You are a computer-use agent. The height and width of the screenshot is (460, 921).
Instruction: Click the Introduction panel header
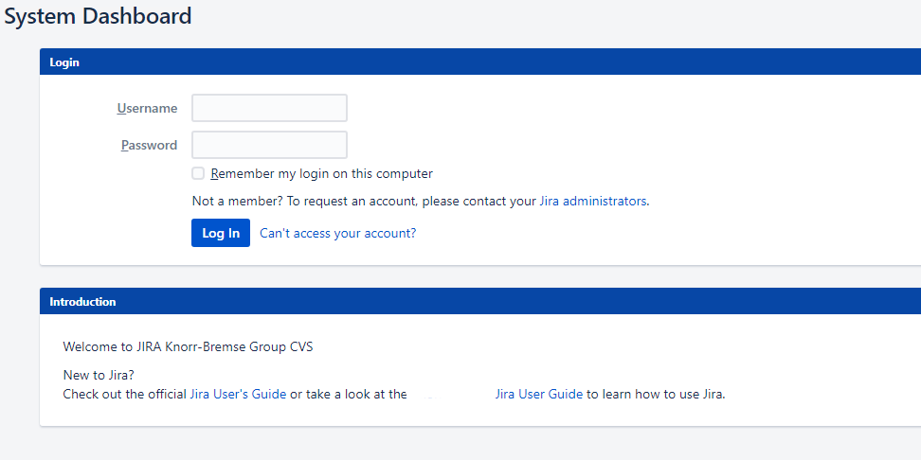coord(480,302)
